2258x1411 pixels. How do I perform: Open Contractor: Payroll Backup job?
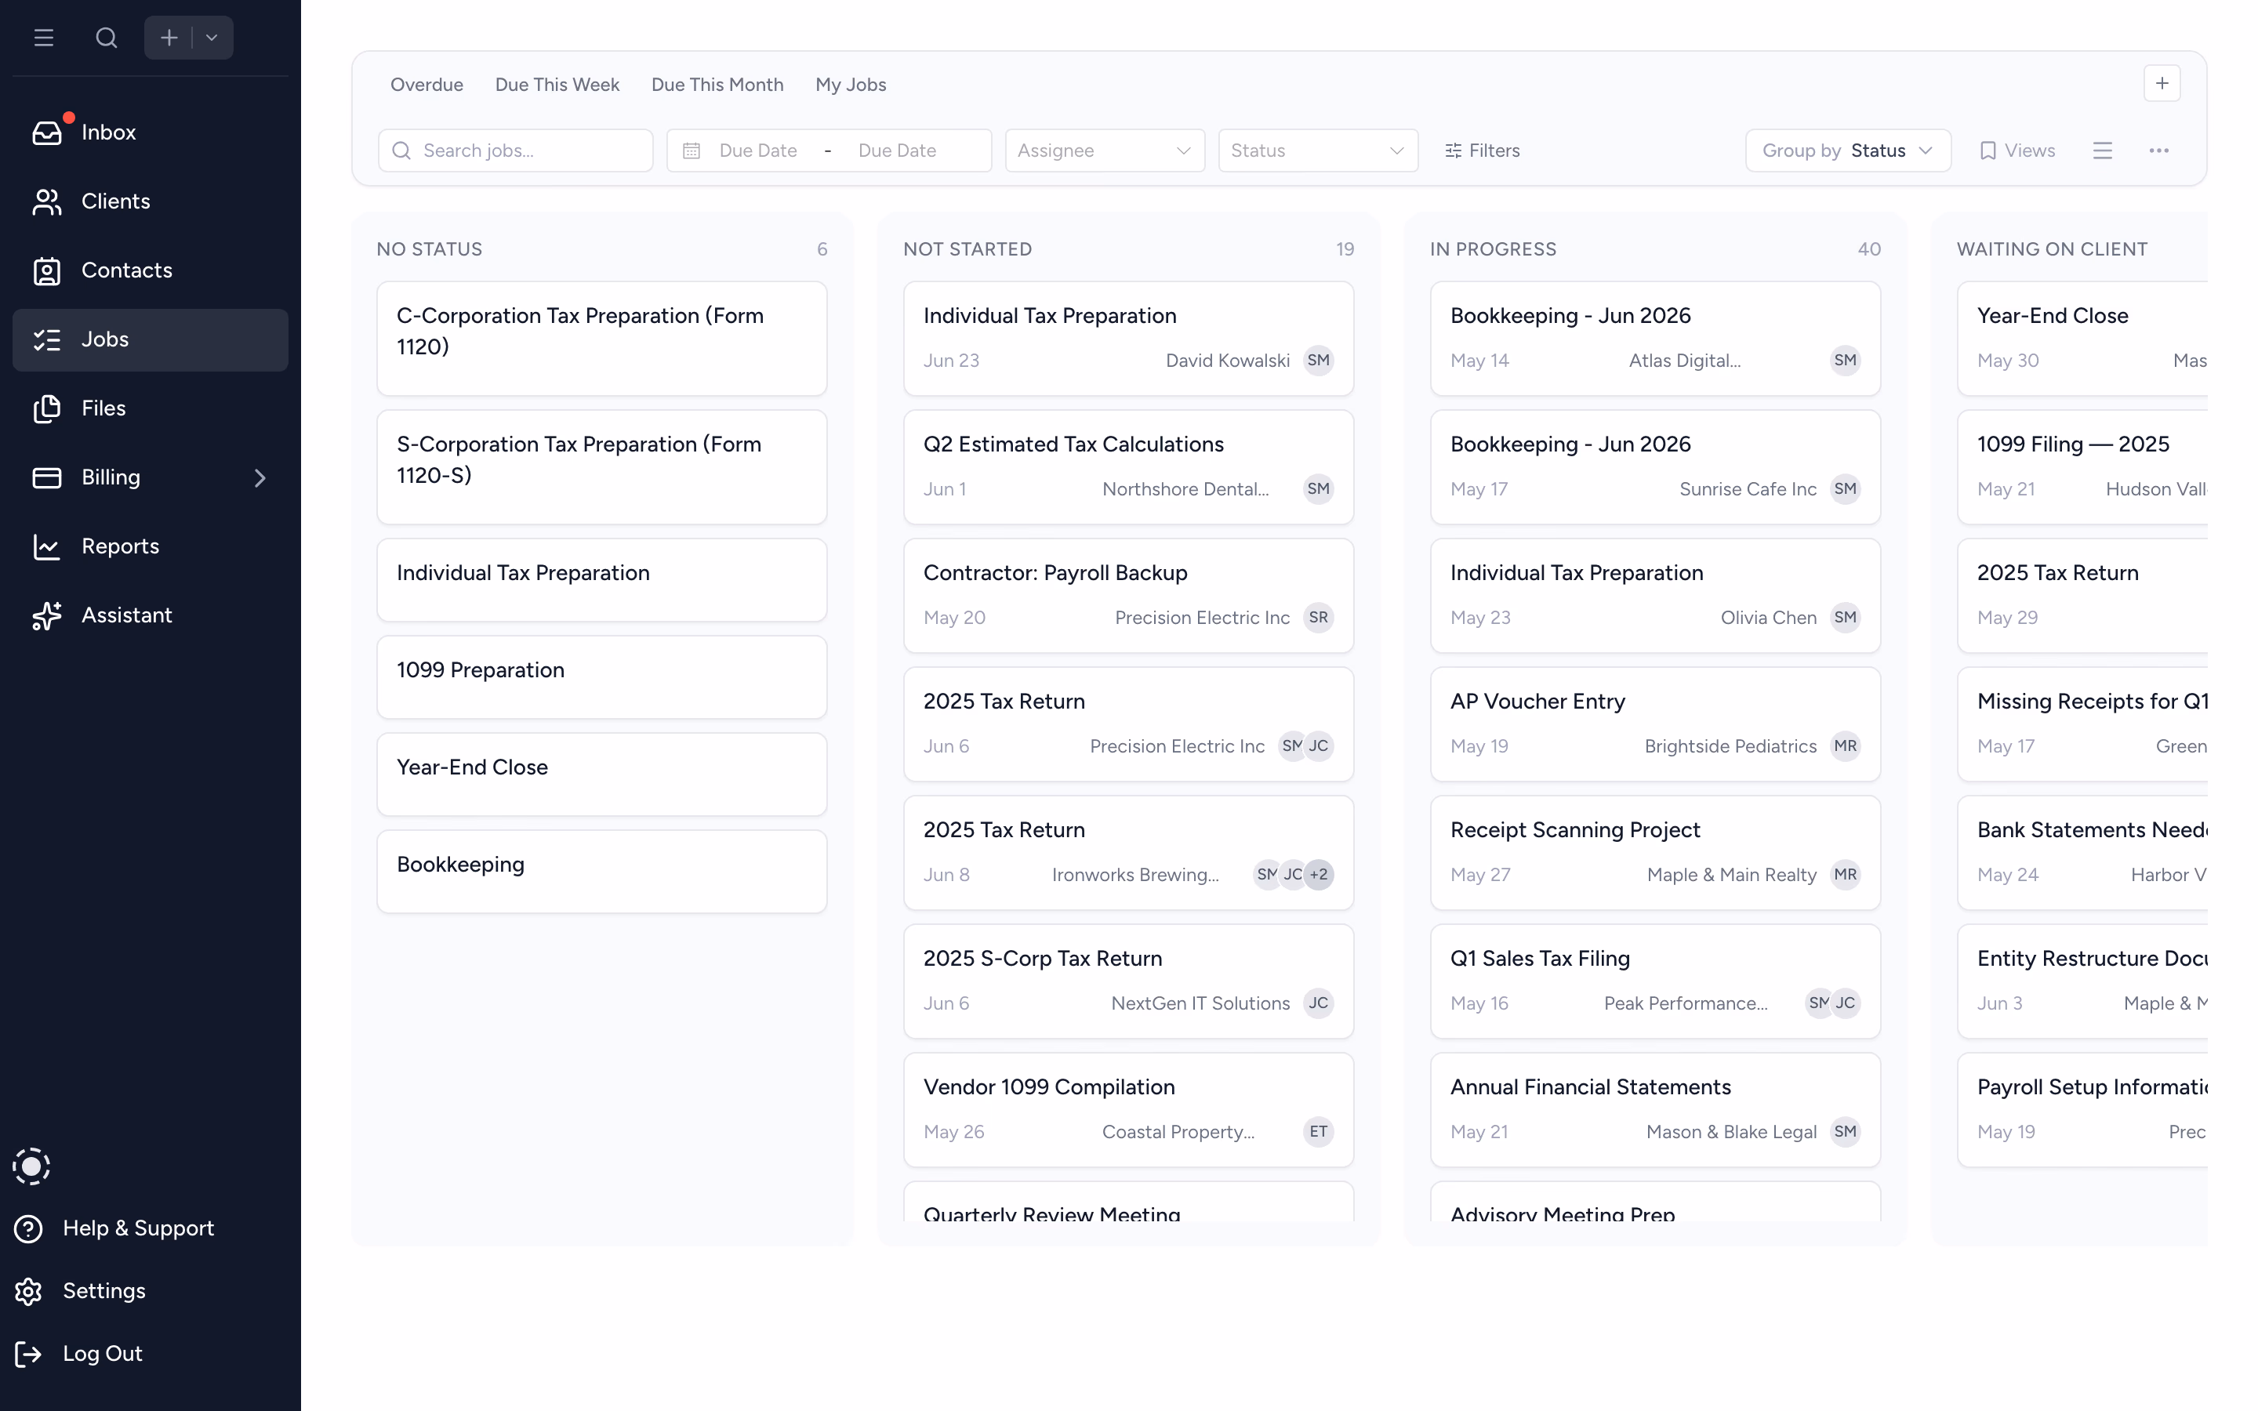point(1128,597)
